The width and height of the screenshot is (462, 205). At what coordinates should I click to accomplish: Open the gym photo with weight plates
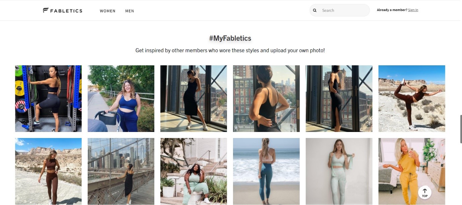(x=48, y=98)
